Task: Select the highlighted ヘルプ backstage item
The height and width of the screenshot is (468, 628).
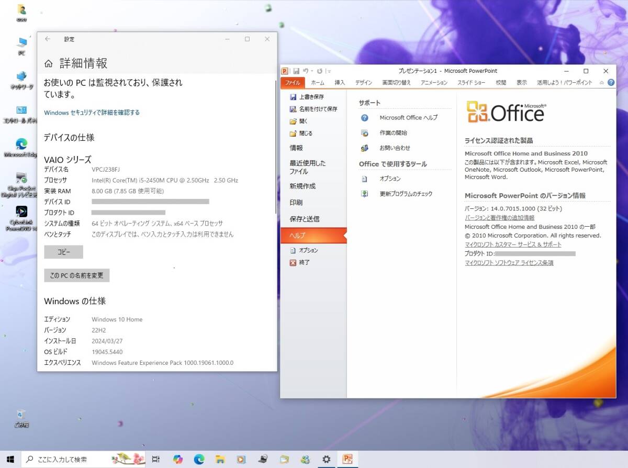Action: (313, 236)
